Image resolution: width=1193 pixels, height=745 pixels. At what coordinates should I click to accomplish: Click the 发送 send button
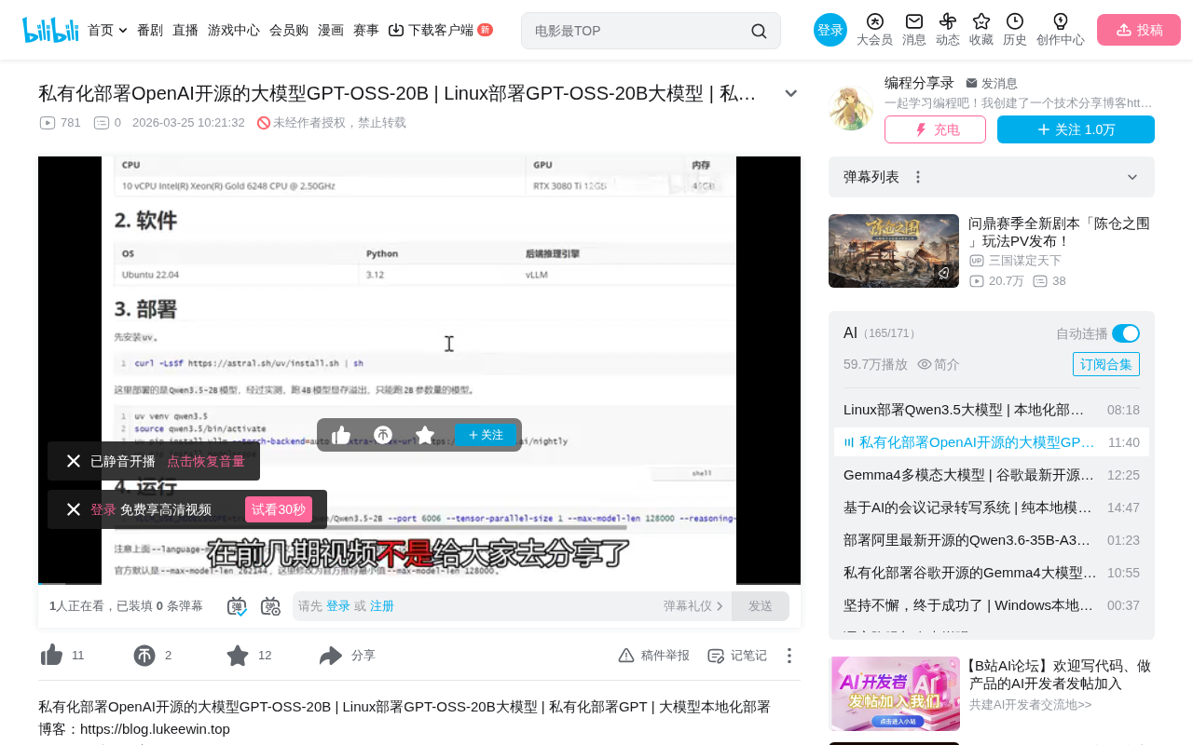click(761, 606)
